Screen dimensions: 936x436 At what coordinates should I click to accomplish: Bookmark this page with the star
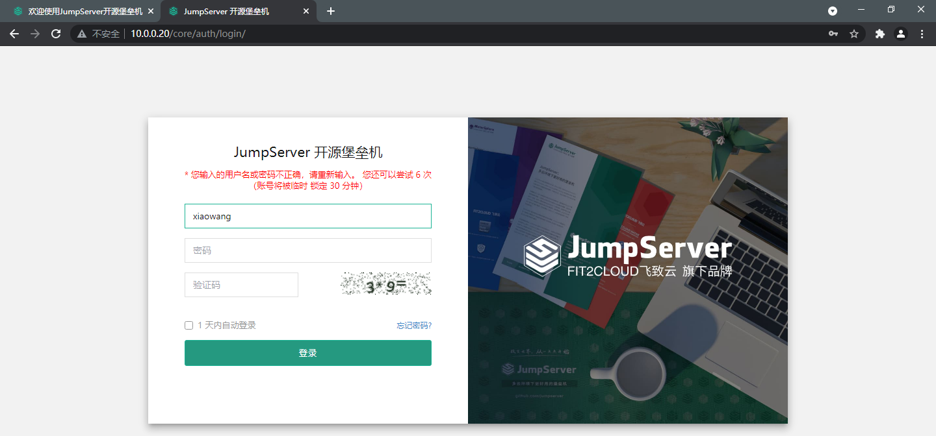point(854,34)
